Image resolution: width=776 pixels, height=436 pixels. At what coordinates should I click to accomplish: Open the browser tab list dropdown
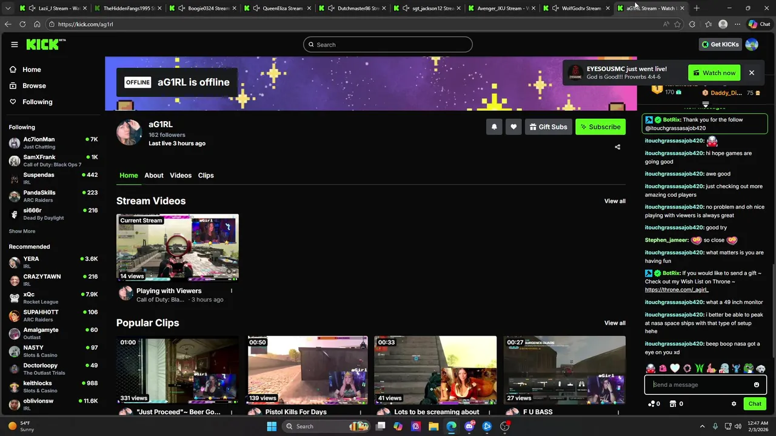coord(8,8)
